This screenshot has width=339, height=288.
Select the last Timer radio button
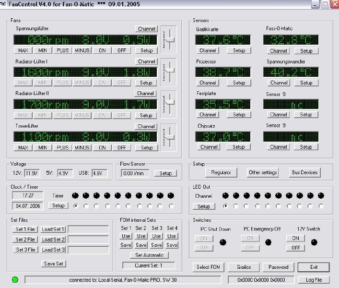point(171,206)
